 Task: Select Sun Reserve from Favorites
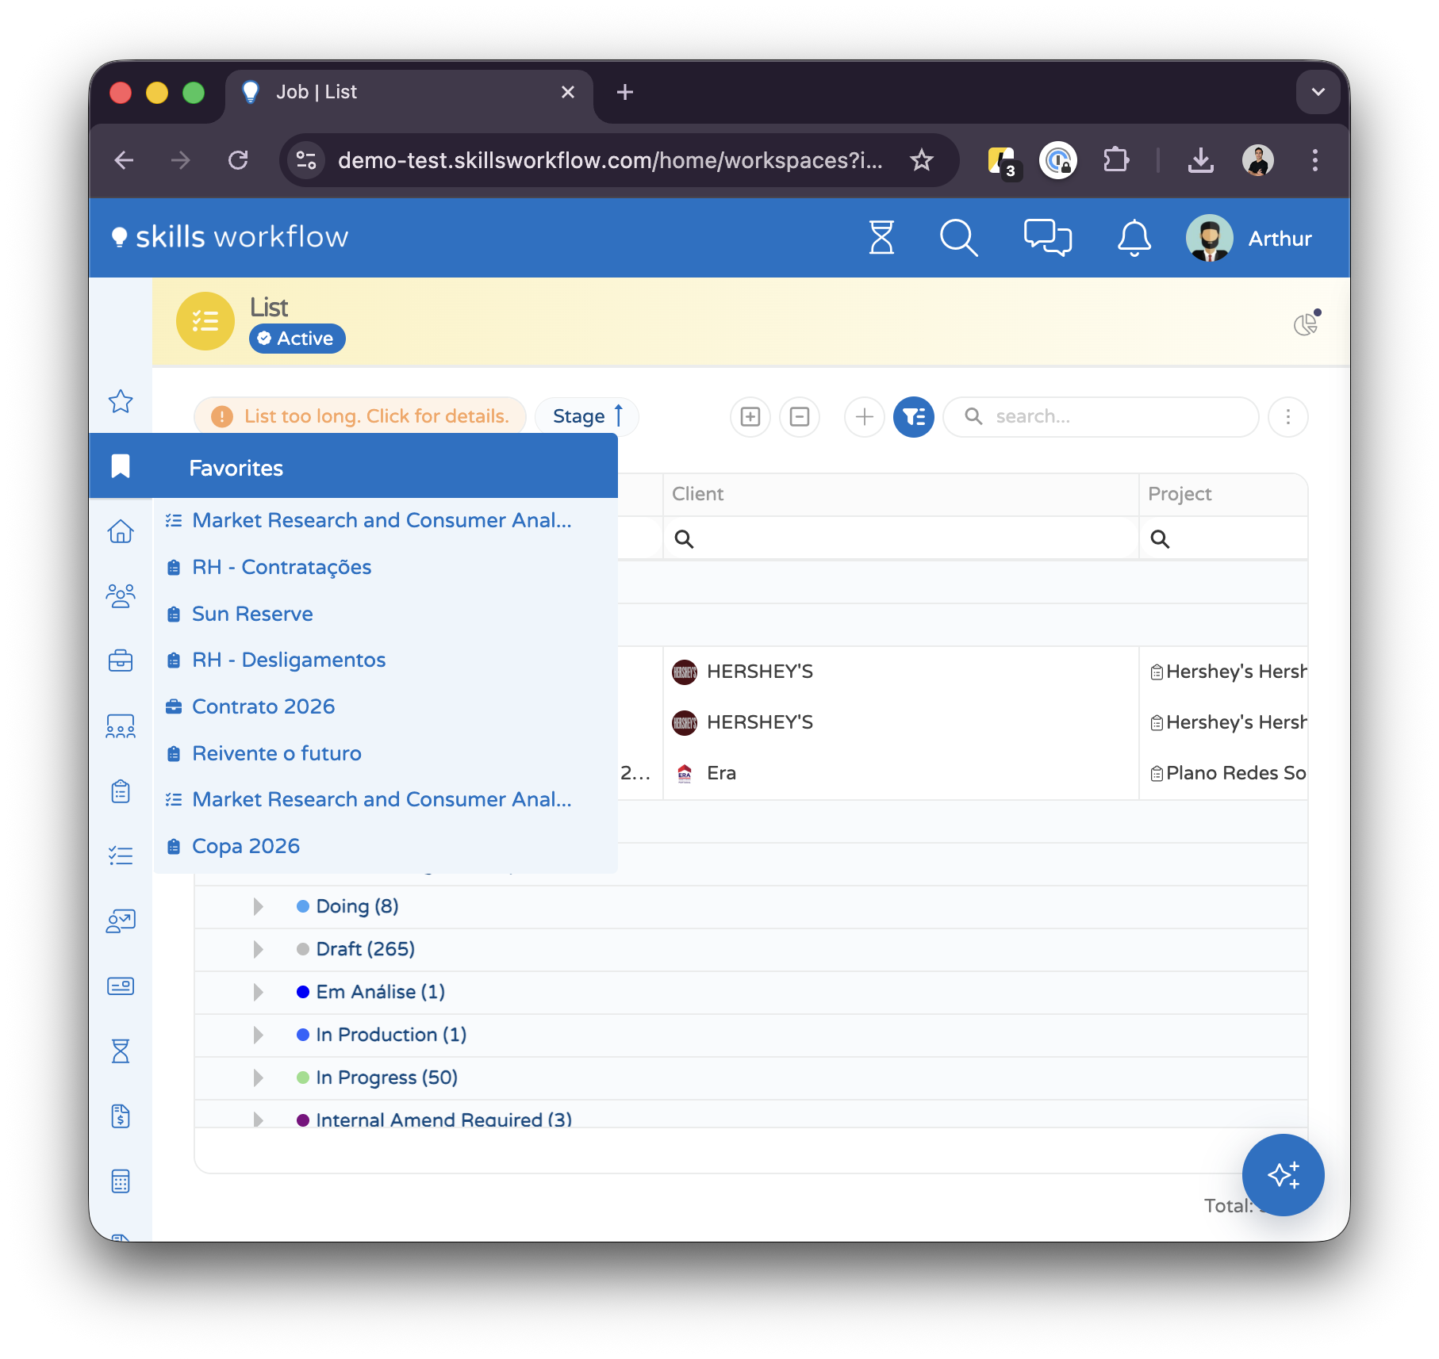[x=252, y=614]
